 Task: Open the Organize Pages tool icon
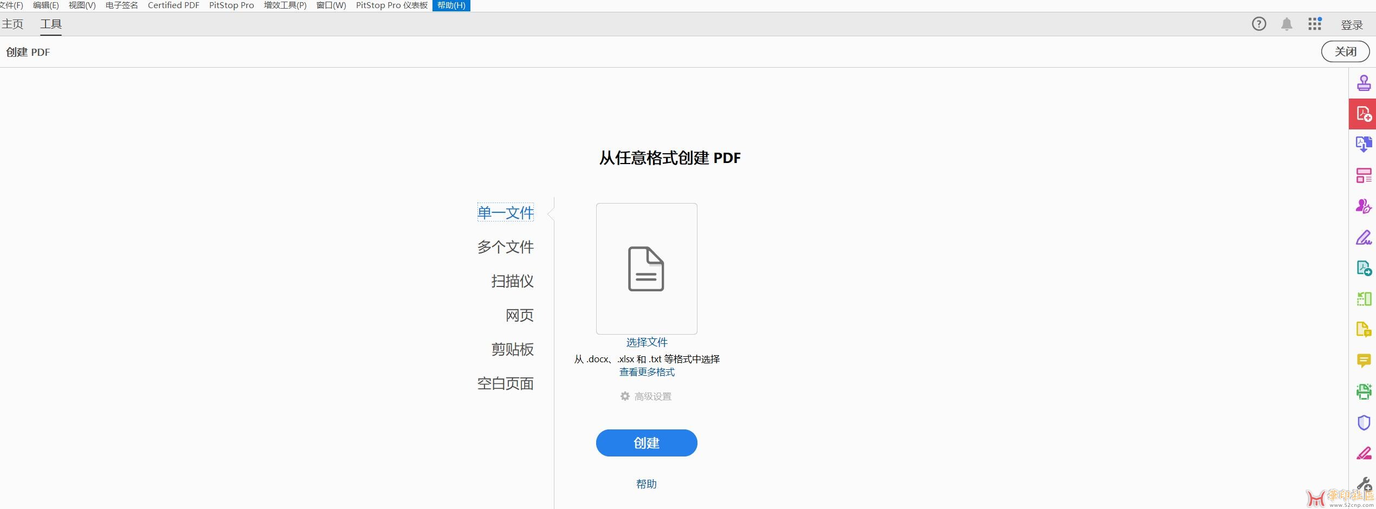(1364, 175)
